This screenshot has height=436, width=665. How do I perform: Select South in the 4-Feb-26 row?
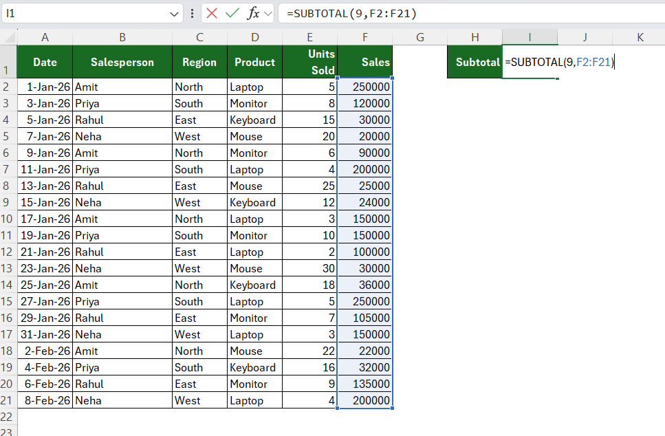(x=199, y=367)
